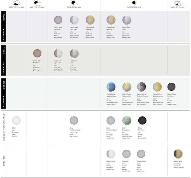Select the Grey No Mirror Cat.3 lens swatch
Image resolution: width=191 pixels, height=178 pixels.
pos(111,120)
